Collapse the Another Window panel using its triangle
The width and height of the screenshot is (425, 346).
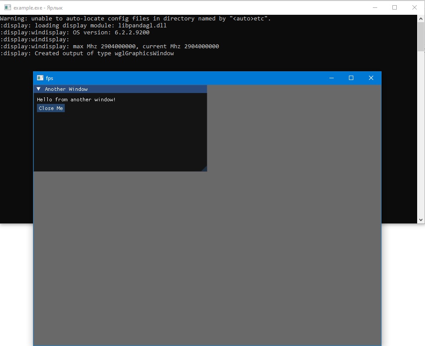39,89
